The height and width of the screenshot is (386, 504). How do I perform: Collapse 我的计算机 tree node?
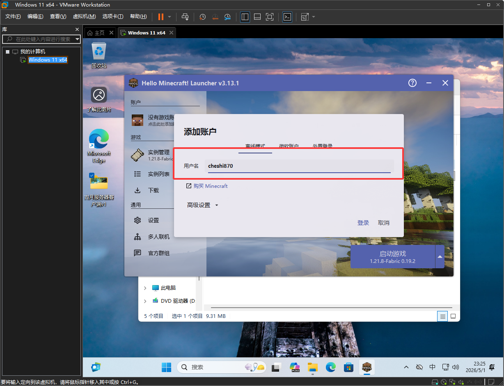(x=7, y=52)
